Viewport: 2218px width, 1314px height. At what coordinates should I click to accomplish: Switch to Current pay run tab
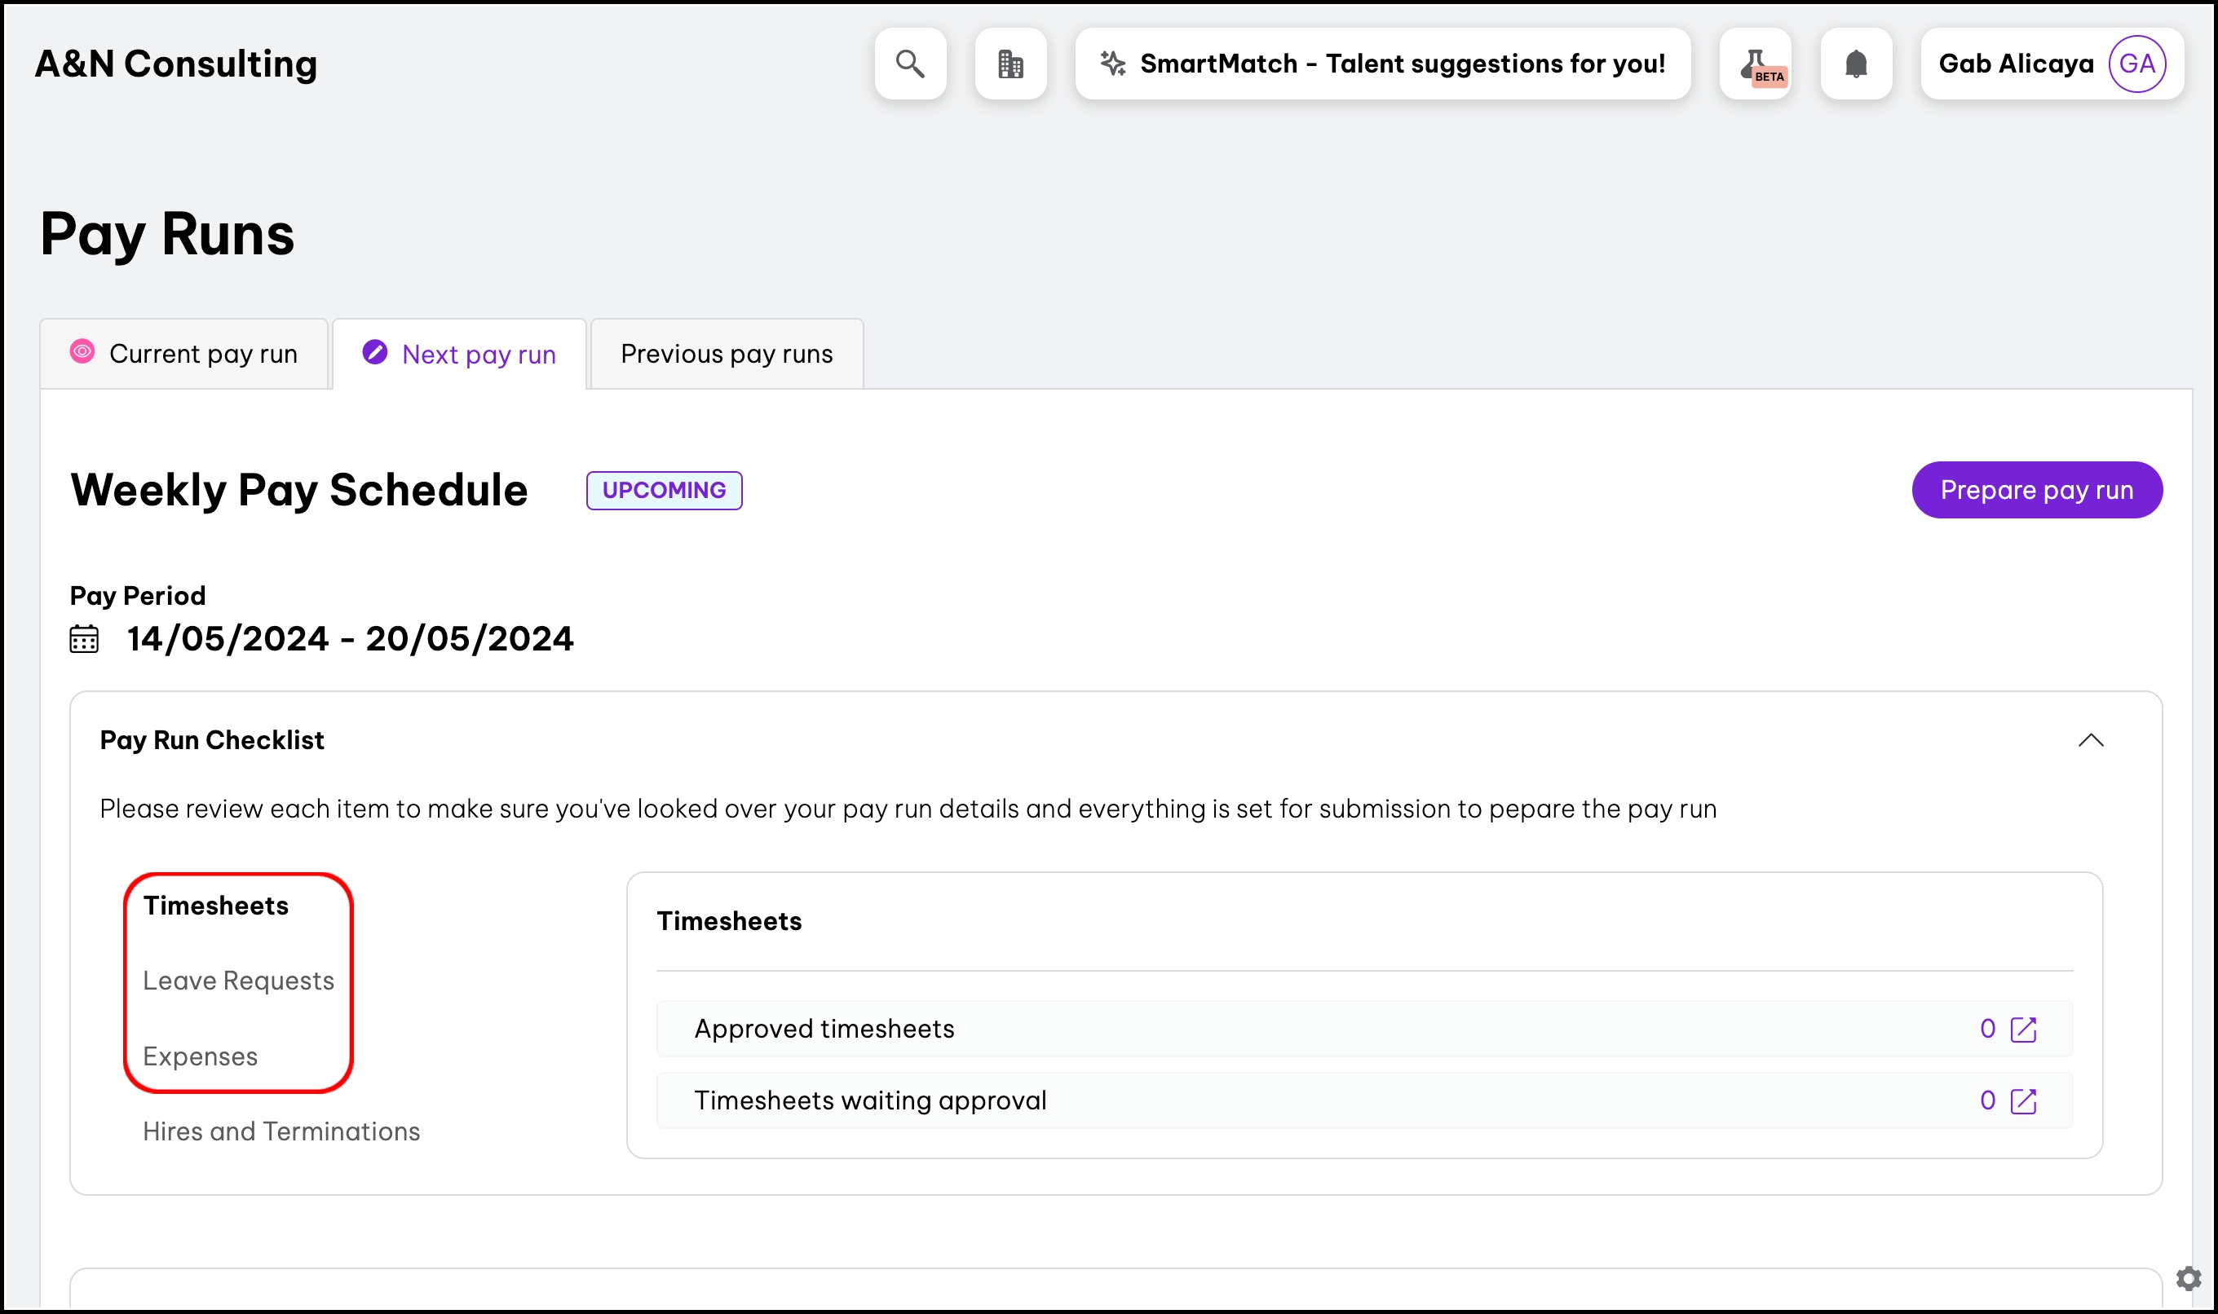(184, 355)
